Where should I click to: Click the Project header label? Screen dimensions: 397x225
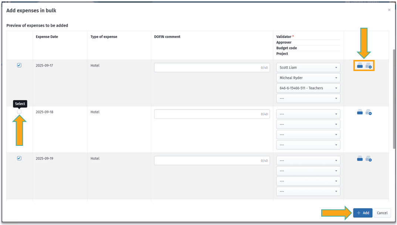(282, 54)
